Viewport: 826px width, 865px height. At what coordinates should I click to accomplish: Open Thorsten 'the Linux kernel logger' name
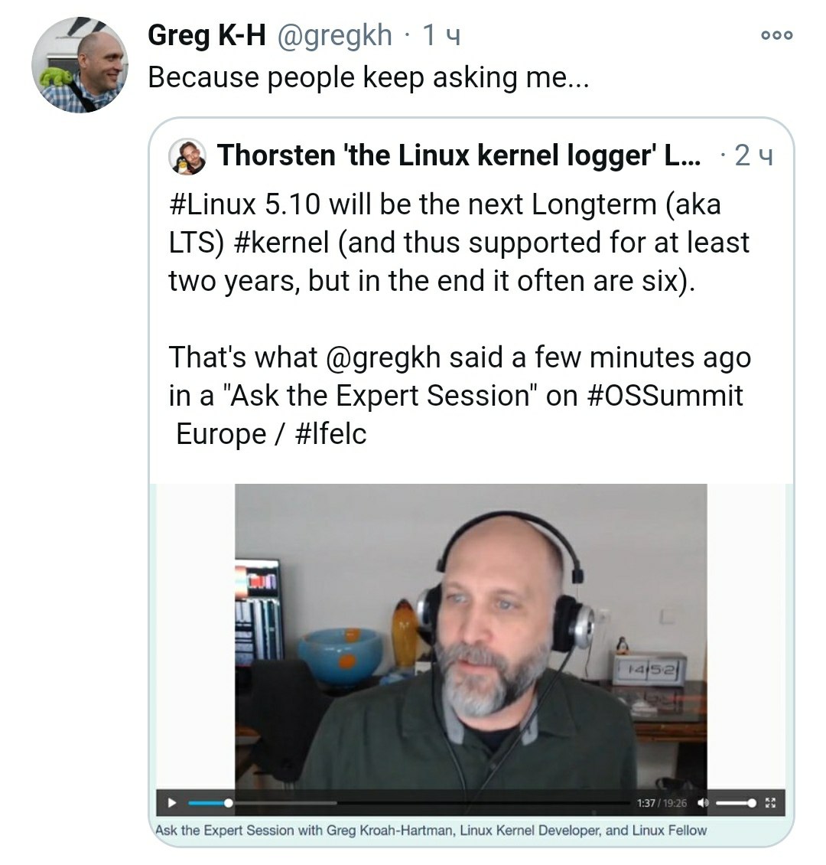459,155
